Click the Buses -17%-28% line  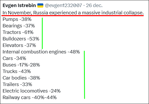(21, 65)
